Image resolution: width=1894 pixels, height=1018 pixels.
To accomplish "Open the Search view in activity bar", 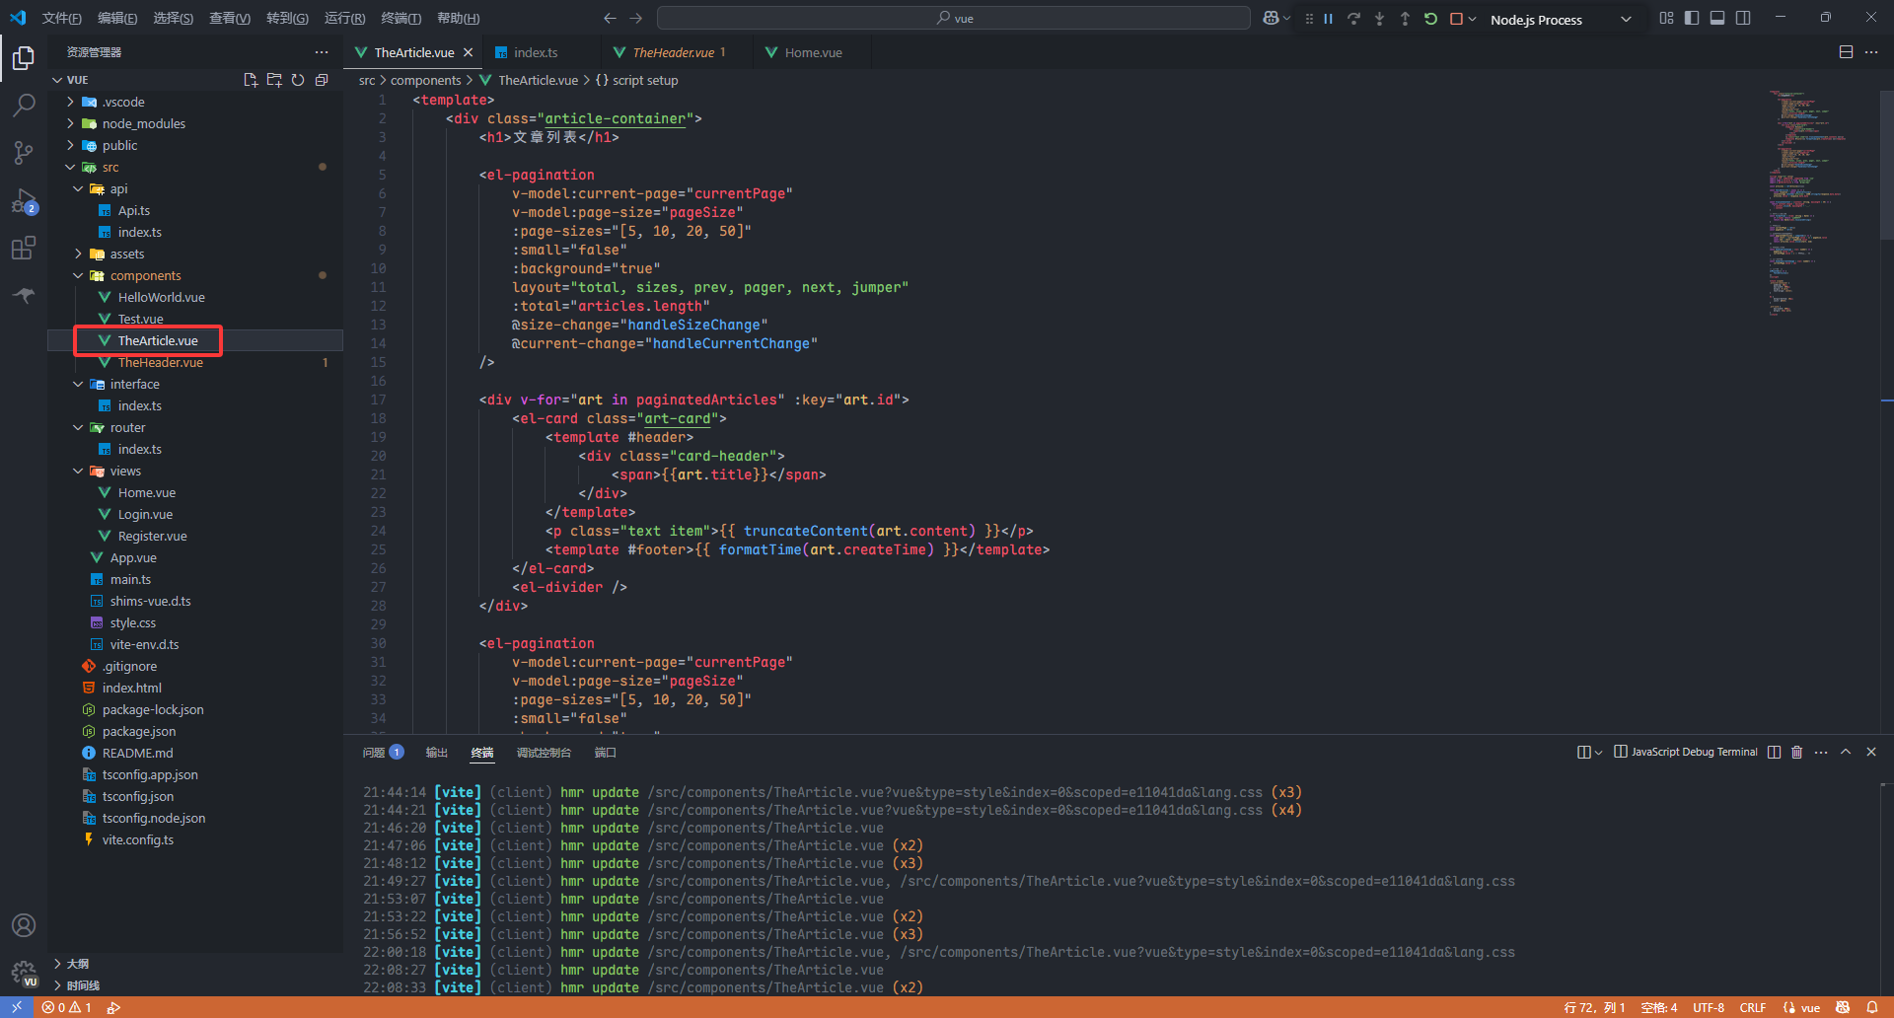I will pos(24,105).
